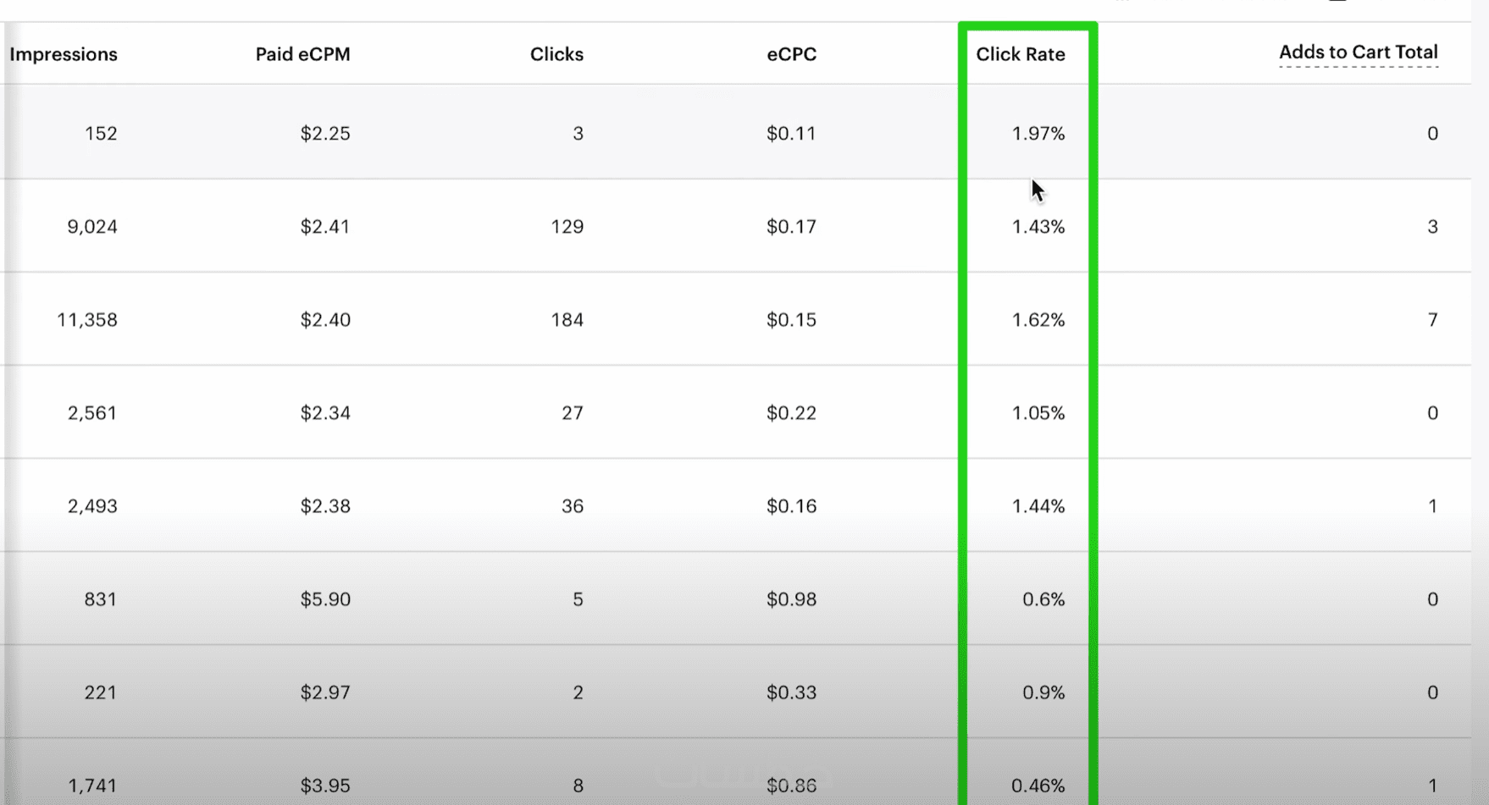Click the $2.41 Paid eCPM cell
This screenshot has width=1489, height=805.
[x=325, y=227]
